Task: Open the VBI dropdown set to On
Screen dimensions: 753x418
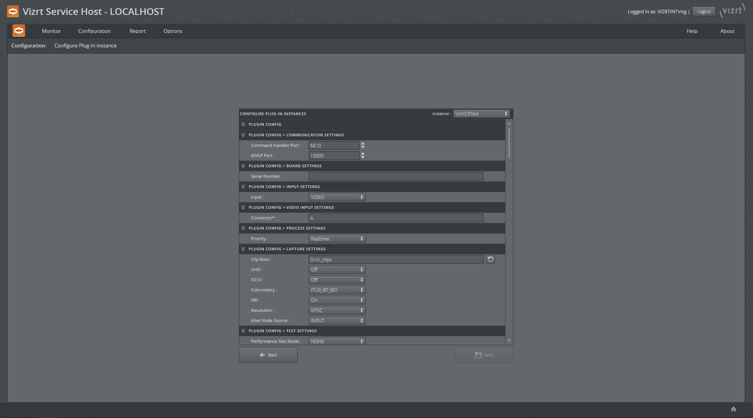Action: click(x=337, y=300)
